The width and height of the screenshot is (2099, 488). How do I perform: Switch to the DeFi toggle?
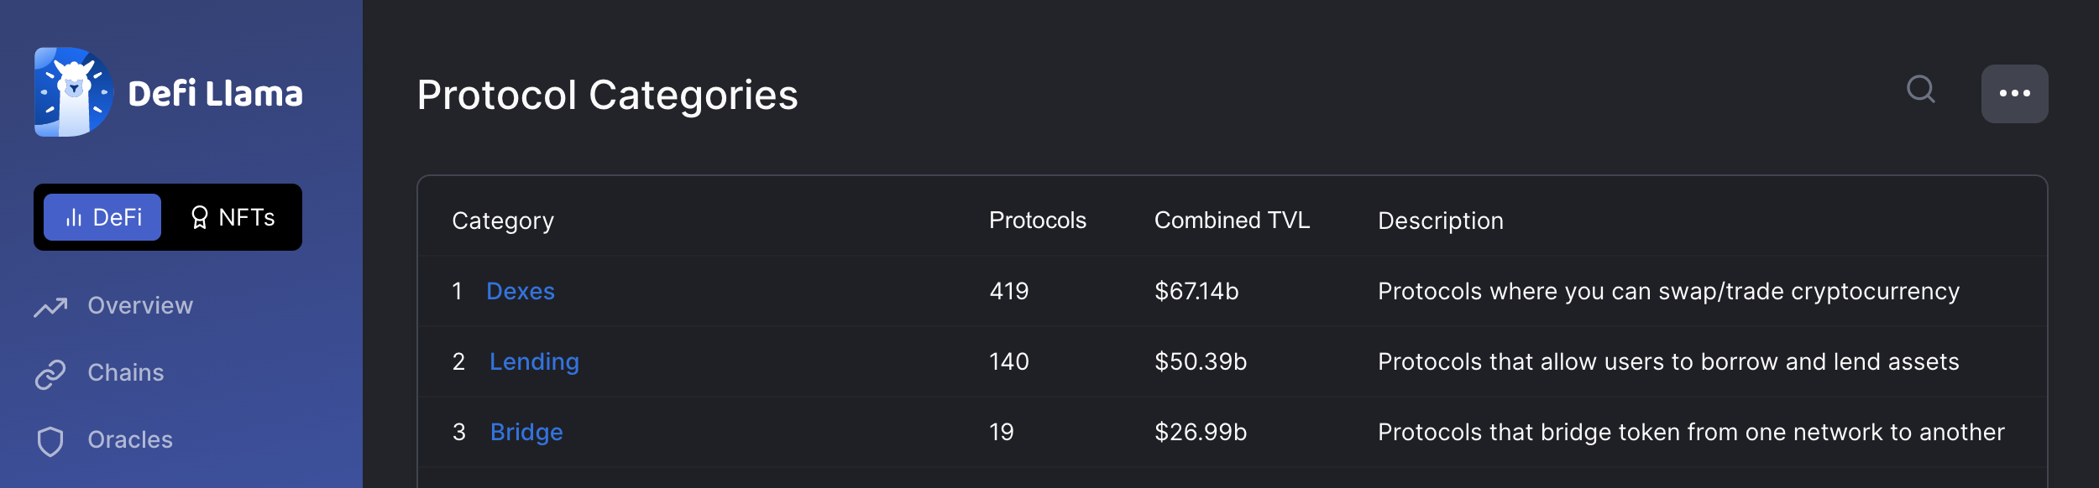tap(102, 217)
